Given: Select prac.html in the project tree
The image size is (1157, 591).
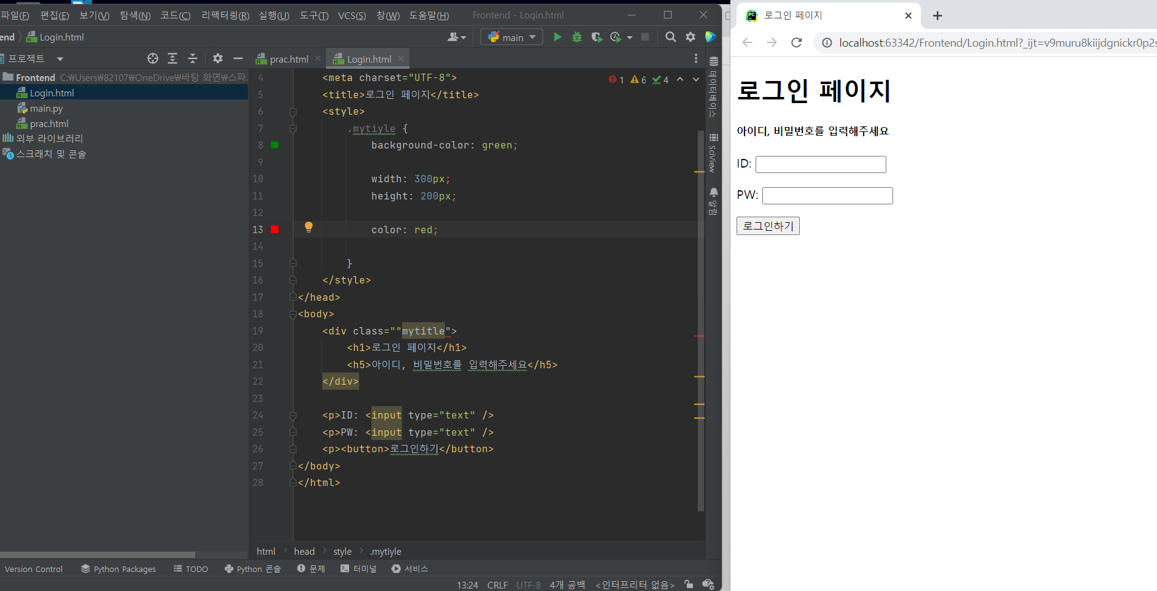Looking at the screenshot, I should point(48,124).
